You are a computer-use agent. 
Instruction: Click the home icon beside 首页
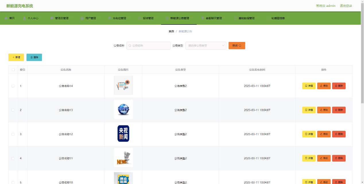coord(6,18)
